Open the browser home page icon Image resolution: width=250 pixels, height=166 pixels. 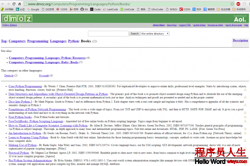20,4
